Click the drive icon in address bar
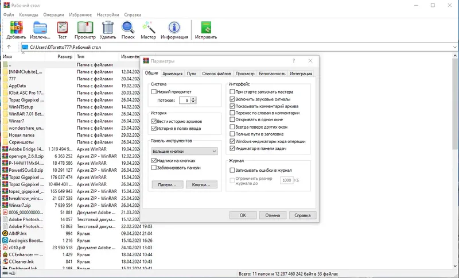Image resolution: width=459 pixels, height=278 pixels. pyautogui.click(x=25, y=47)
